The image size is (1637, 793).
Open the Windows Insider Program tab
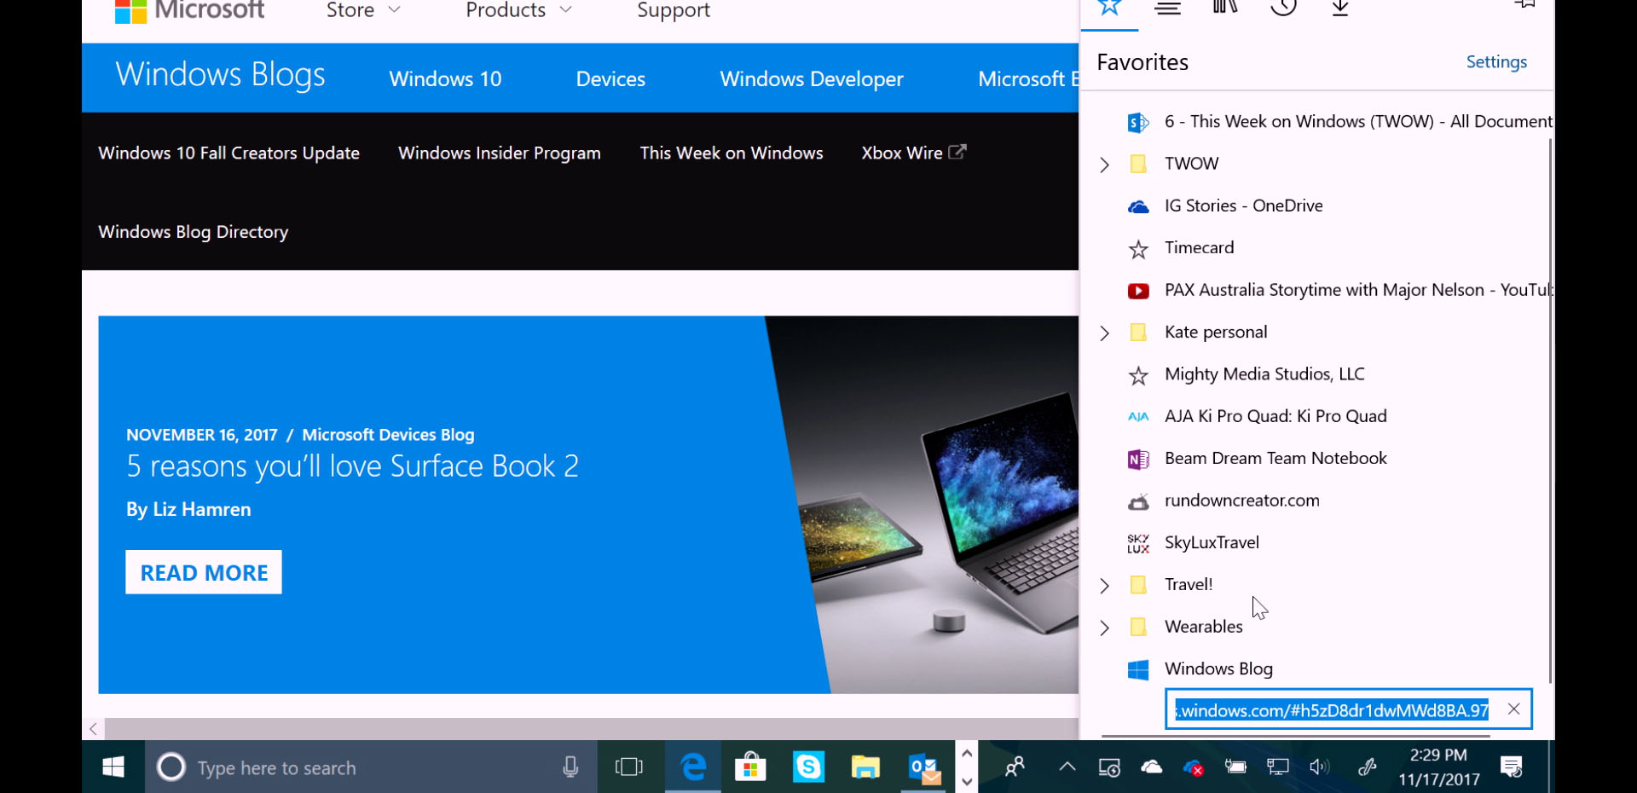[500, 153]
